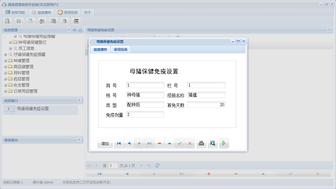Image resolution: width=336 pixels, height=189 pixels.
Task: Click the green checkmark save icon in the dialog
Action: pos(180,143)
